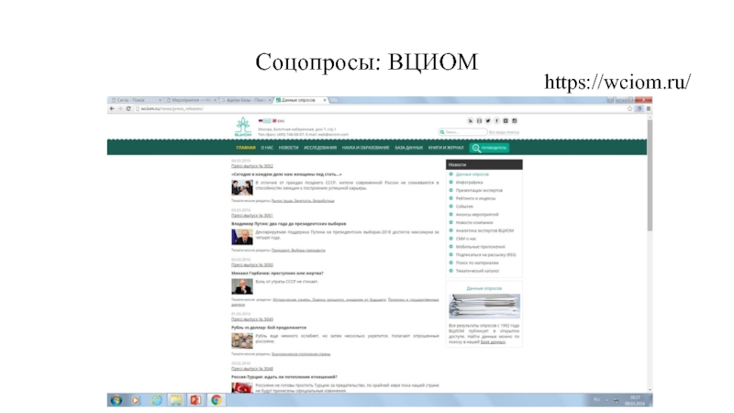Switch to PowerPoint in taskbar
The height and width of the screenshot is (413, 734).
click(x=195, y=400)
